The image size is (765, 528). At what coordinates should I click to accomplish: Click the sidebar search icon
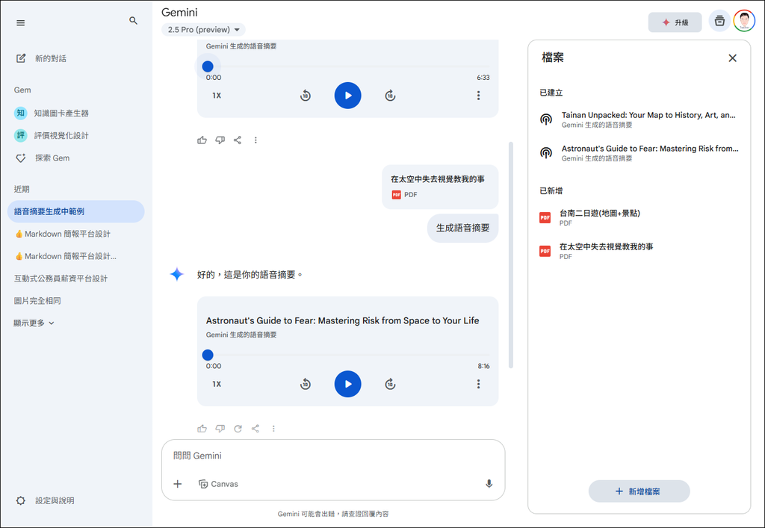click(x=133, y=21)
